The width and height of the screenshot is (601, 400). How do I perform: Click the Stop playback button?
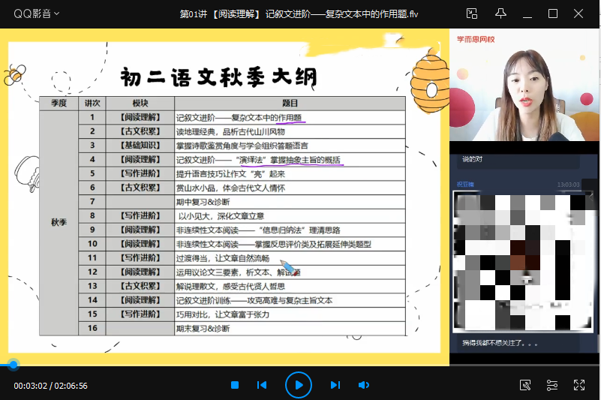[235, 385]
